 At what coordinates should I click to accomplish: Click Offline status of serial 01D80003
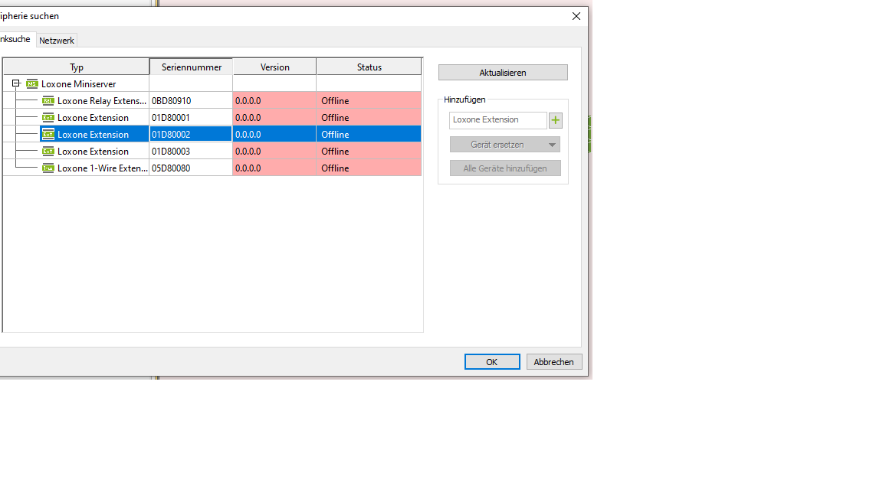click(335, 152)
